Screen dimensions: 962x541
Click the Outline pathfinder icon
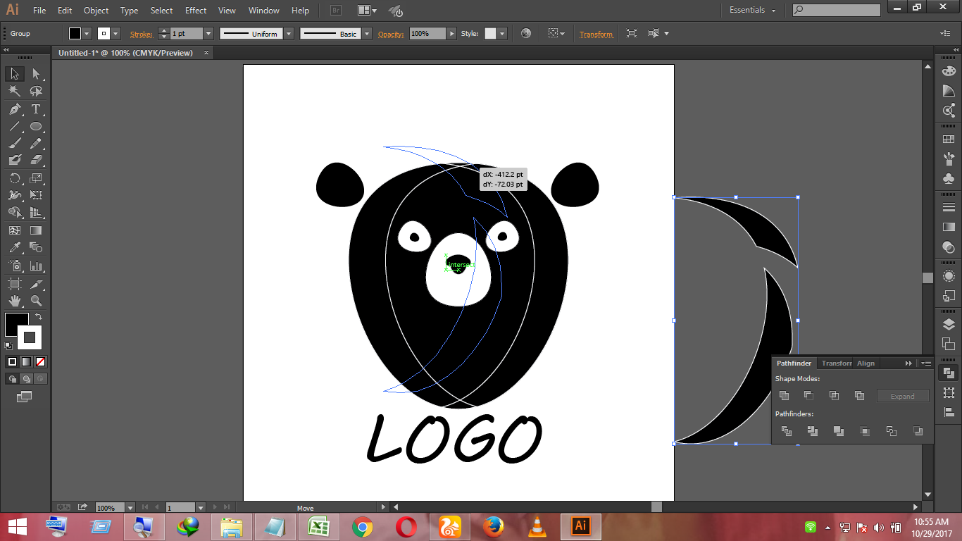[x=891, y=431]
